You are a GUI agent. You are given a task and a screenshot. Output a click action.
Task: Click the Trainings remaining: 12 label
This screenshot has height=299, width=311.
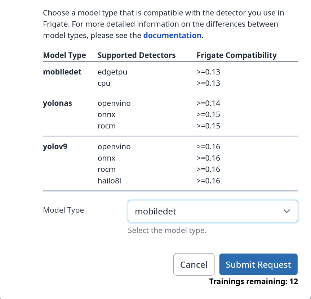click(253, 281)
